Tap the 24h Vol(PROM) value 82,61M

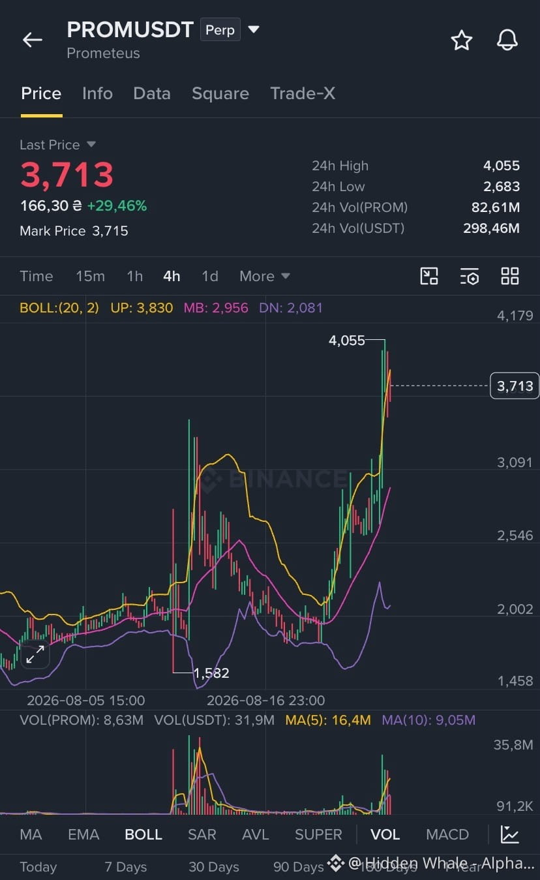(496, 207)
